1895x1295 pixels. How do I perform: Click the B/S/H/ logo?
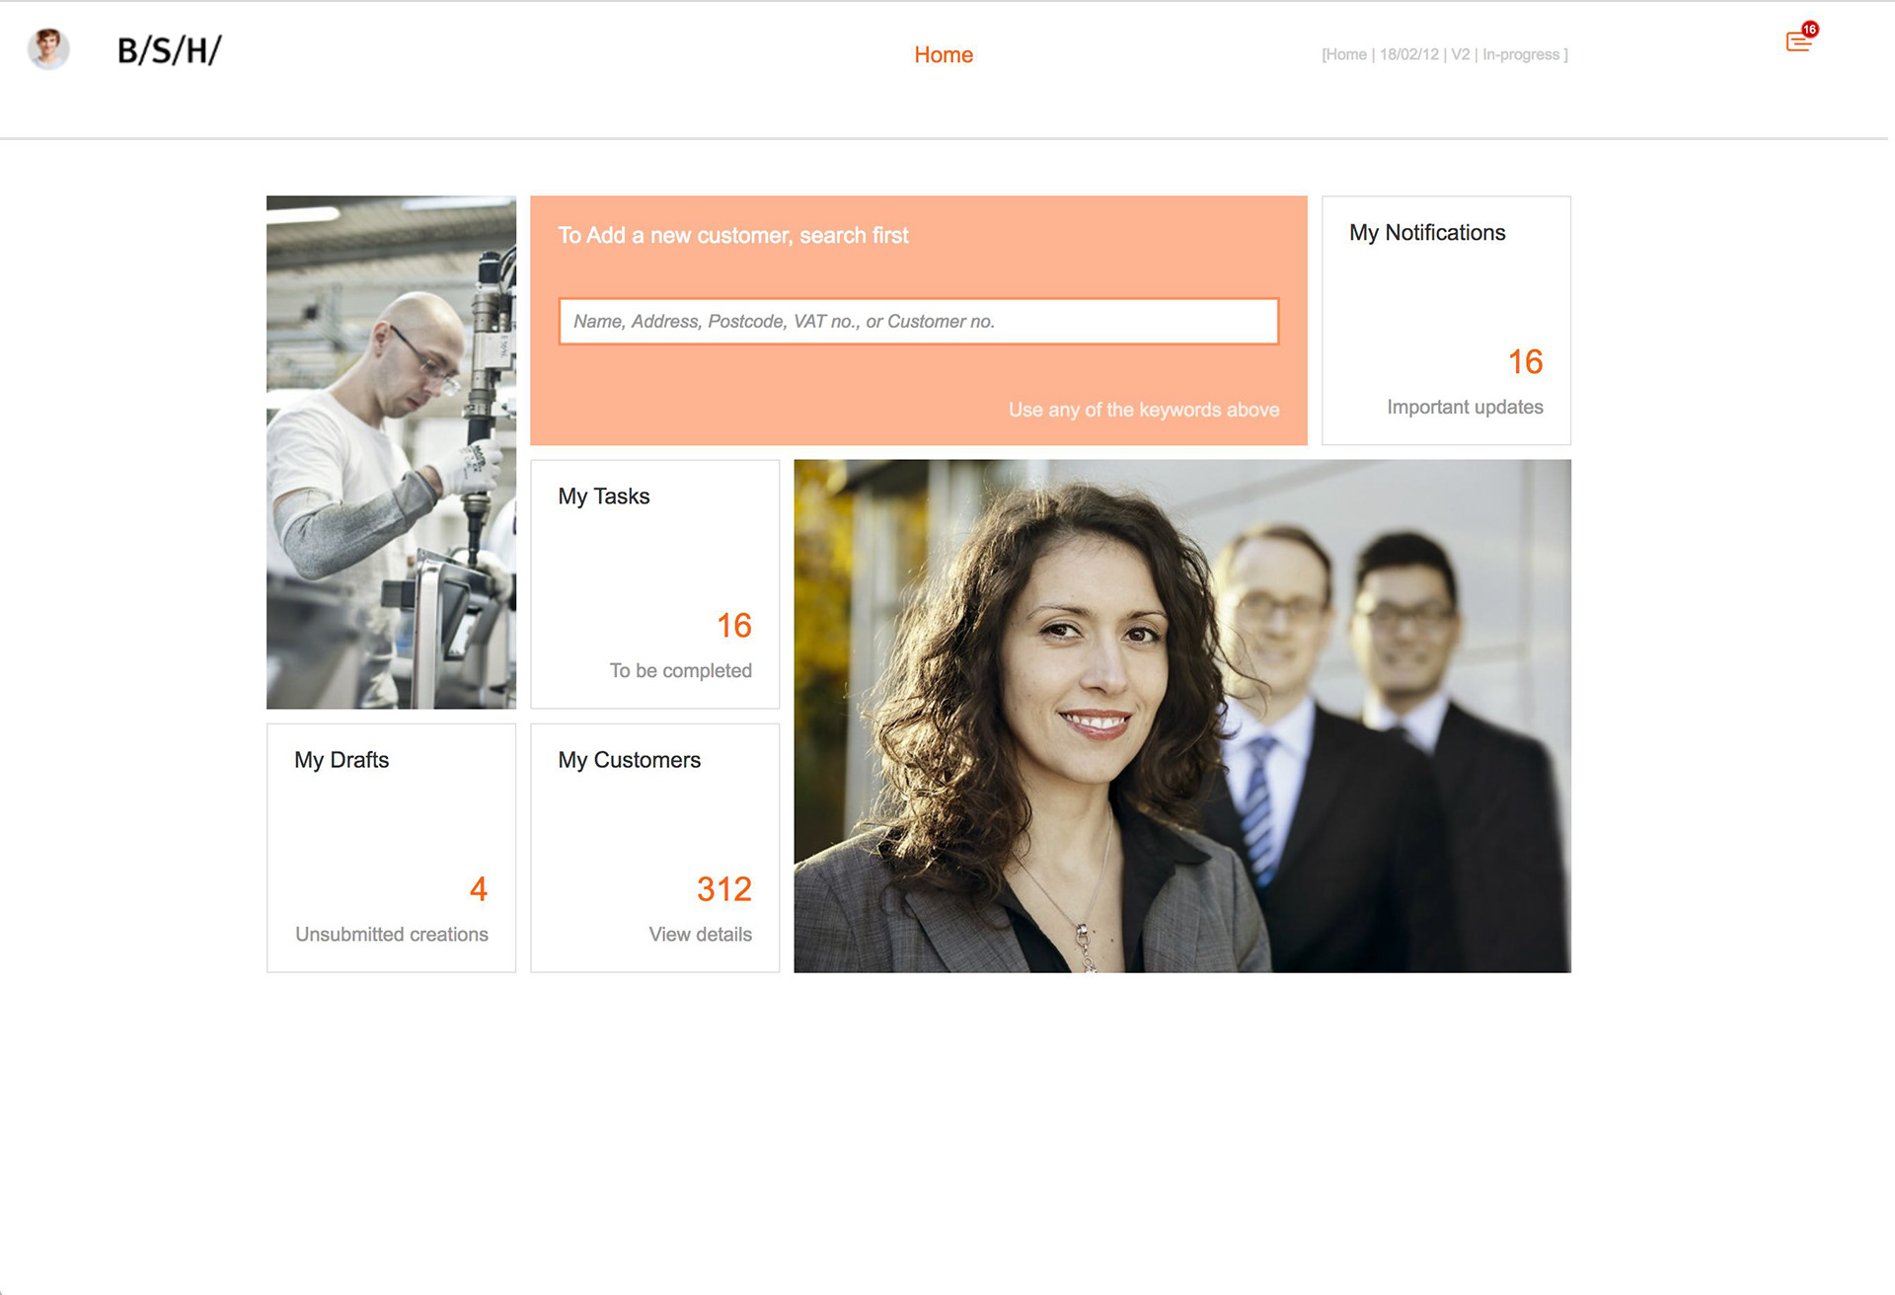coord(170,50)
